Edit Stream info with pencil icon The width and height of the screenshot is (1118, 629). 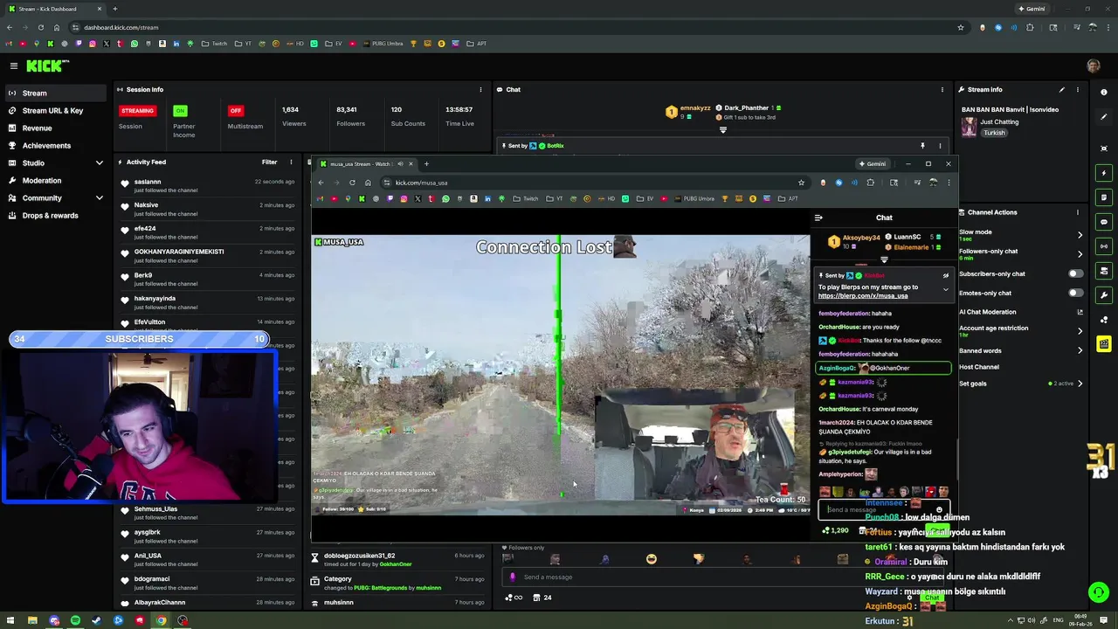pos(1061,89)
